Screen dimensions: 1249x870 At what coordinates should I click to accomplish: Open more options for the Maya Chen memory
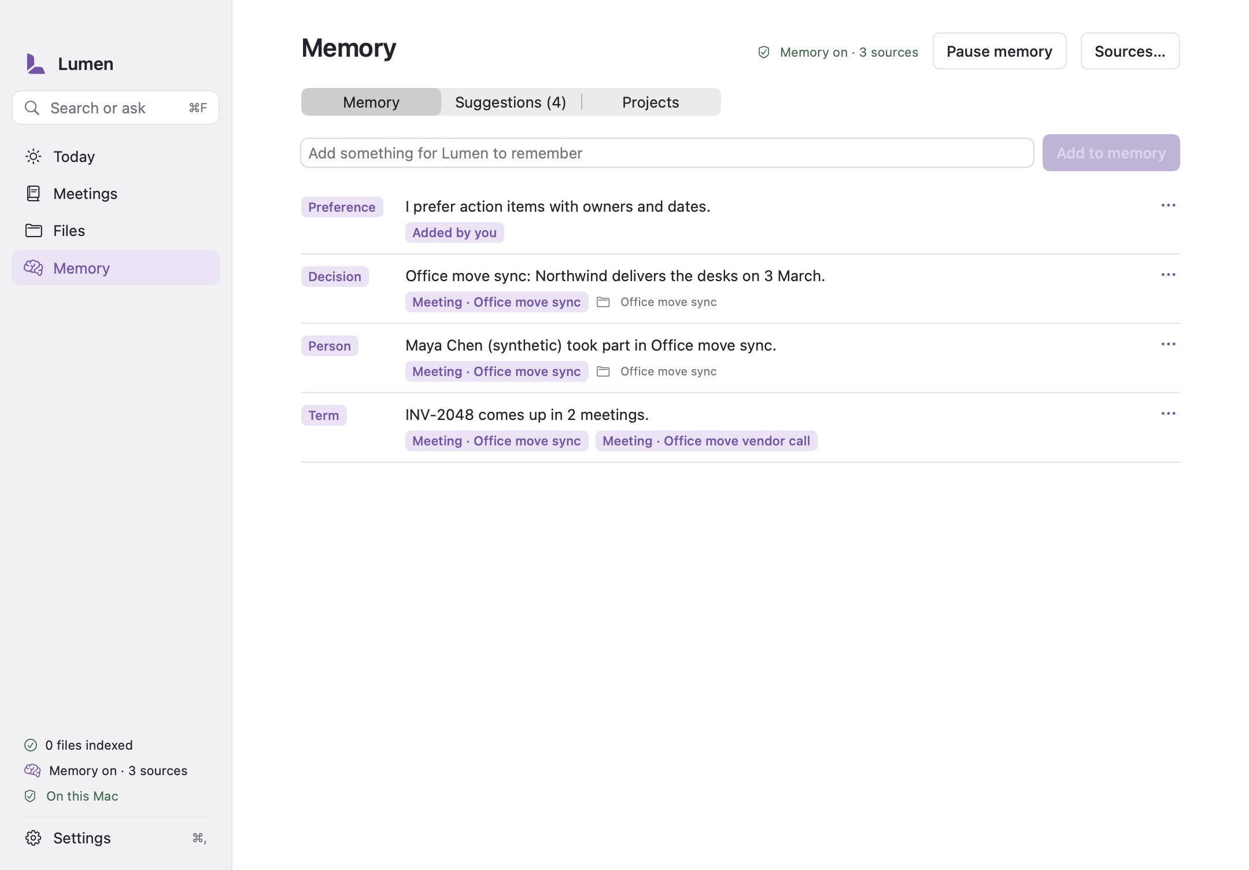coord(1168,344)
